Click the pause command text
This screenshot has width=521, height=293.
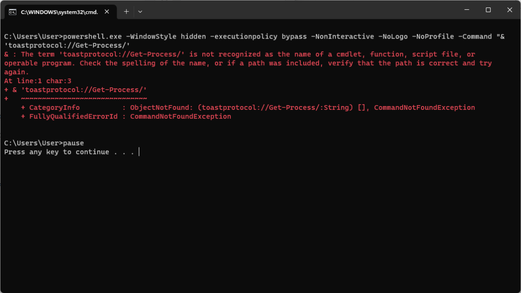click(x=75, y=143)
